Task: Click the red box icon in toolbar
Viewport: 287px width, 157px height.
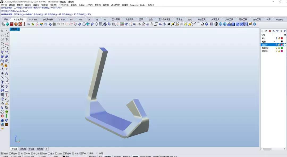Action: [12, 24]
